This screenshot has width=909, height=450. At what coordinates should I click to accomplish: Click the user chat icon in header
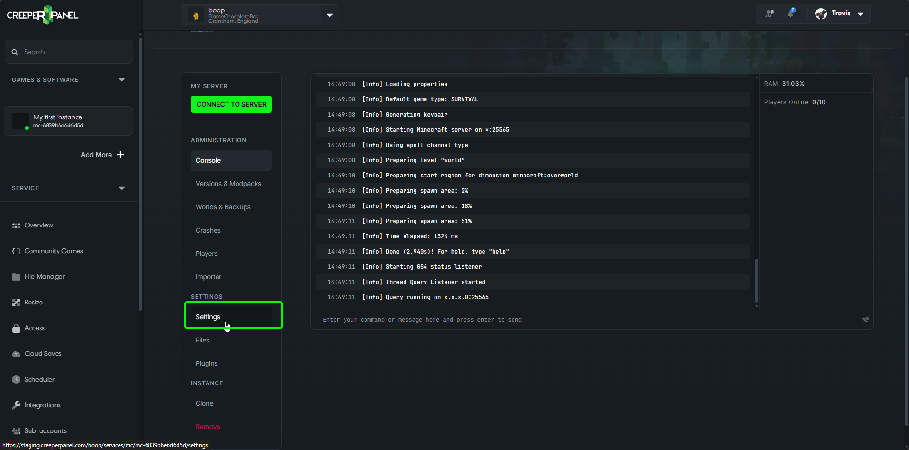point(770,14)
